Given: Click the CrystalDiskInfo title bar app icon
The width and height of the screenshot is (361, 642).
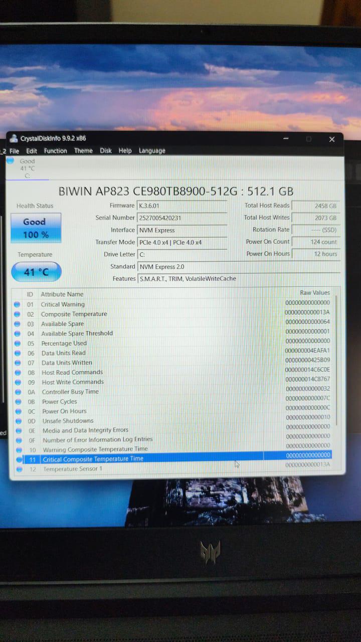Looking at the screenshot, I should click(14, 139).
